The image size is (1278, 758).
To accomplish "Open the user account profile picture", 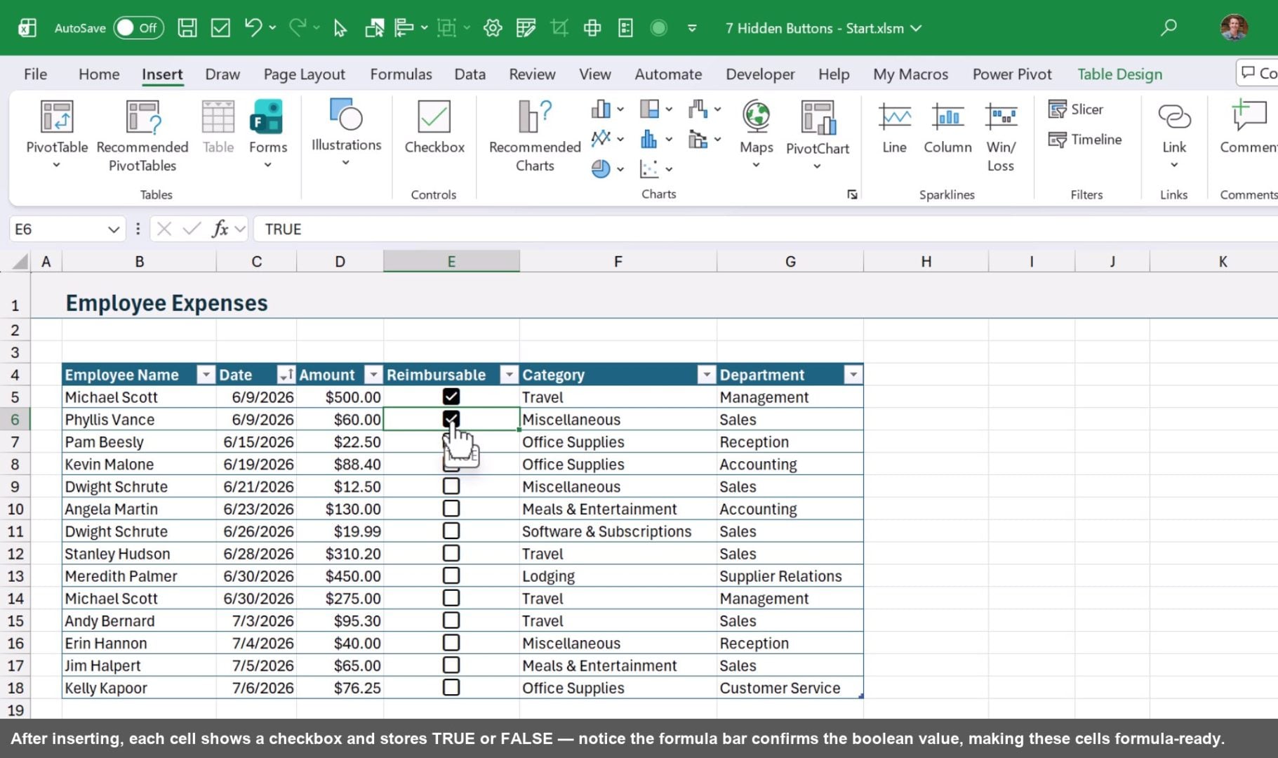I will click(x=1234, y=28).
